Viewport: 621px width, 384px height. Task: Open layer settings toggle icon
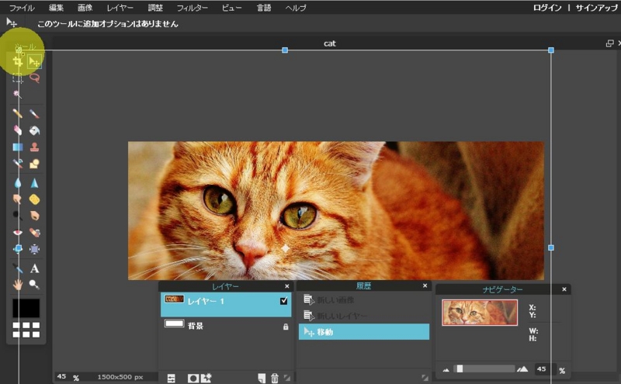pos(171,378)
